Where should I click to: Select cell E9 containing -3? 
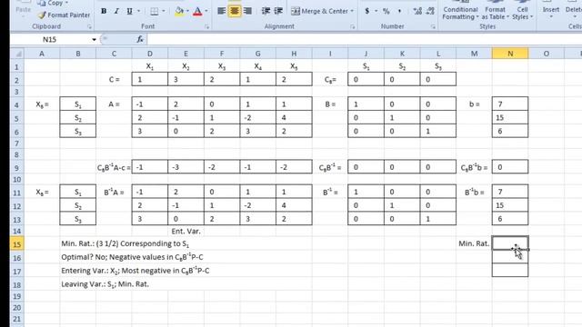186,167
